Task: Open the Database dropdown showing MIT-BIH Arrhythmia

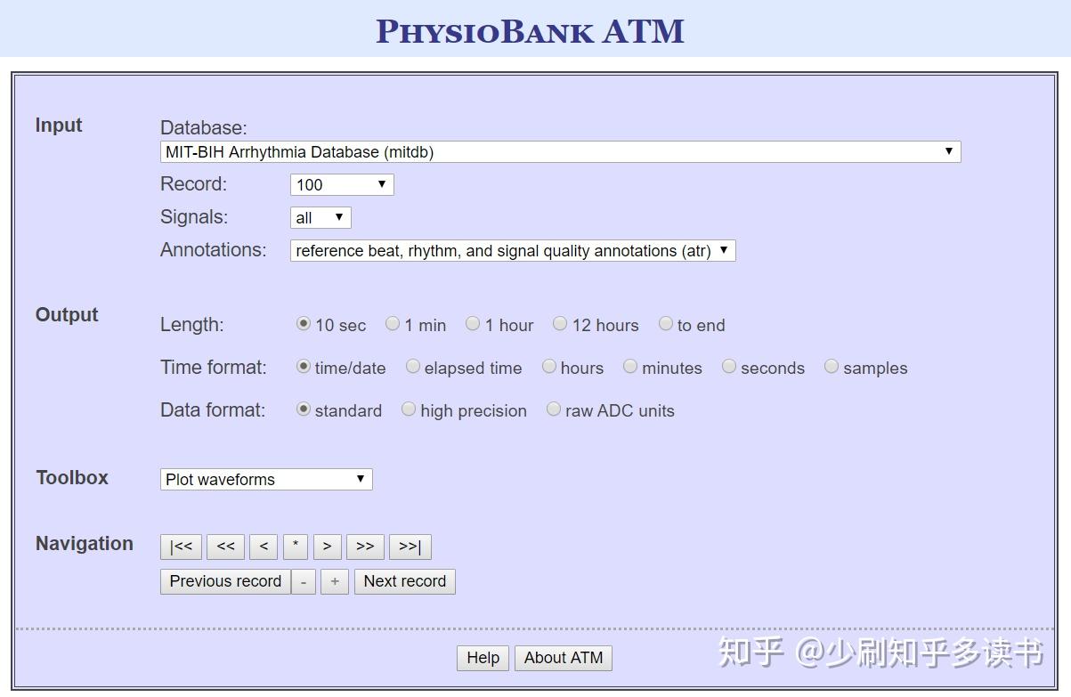Action: [x=560, y=152]
